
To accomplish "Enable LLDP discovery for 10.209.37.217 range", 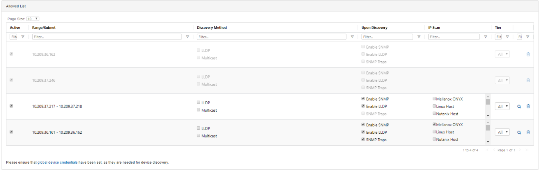I will point(198,102).
